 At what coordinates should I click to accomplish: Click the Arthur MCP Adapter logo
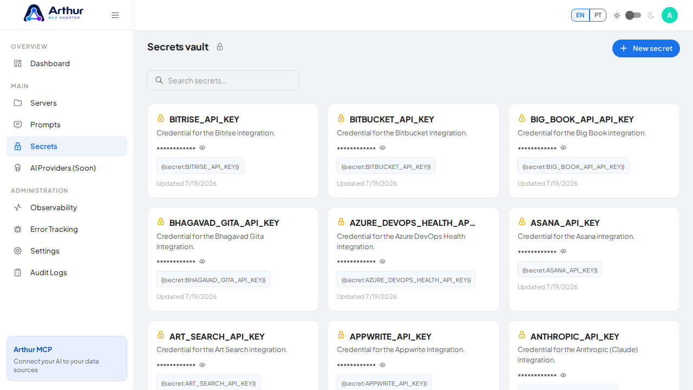[x=54, y=13]
